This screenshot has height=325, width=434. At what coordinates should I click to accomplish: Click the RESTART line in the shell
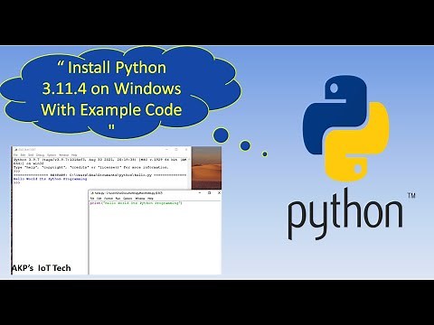tap(100, 175)
